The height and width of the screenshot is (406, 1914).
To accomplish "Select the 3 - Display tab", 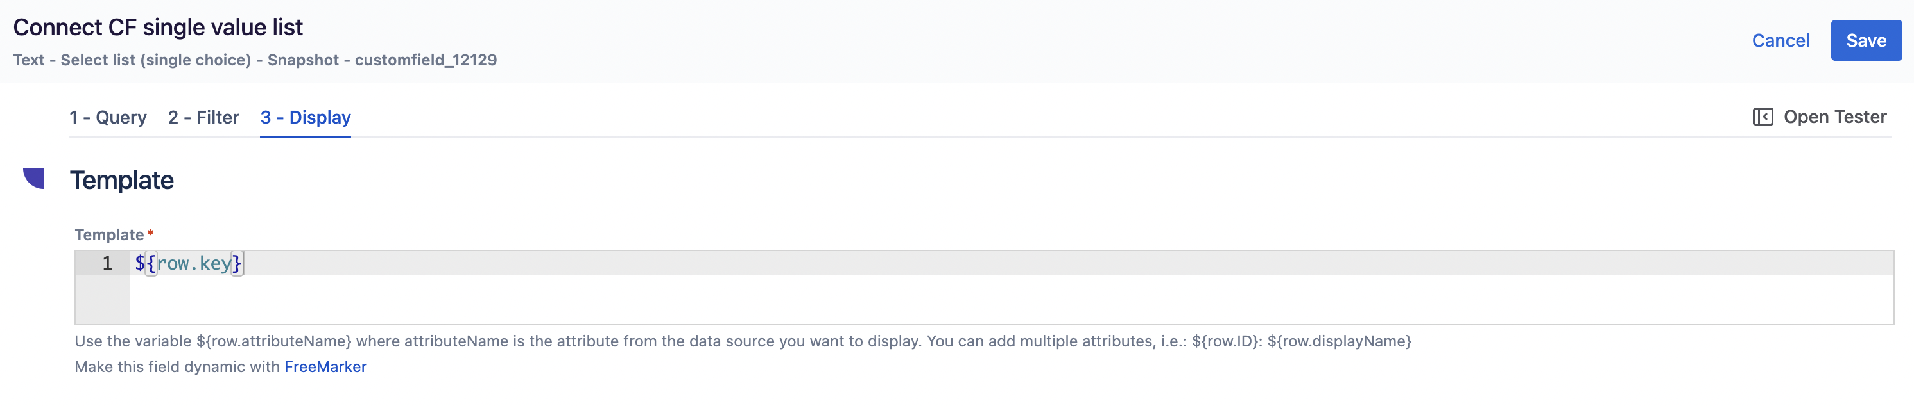I will [x=306, y=117].
